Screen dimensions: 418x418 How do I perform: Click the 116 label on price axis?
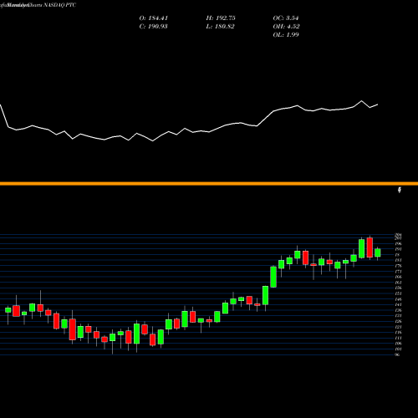point(398,333)
